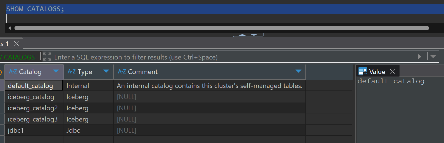444x143 pixels.
Task: Open the filter history dropdown
Action: pos(433,57)
